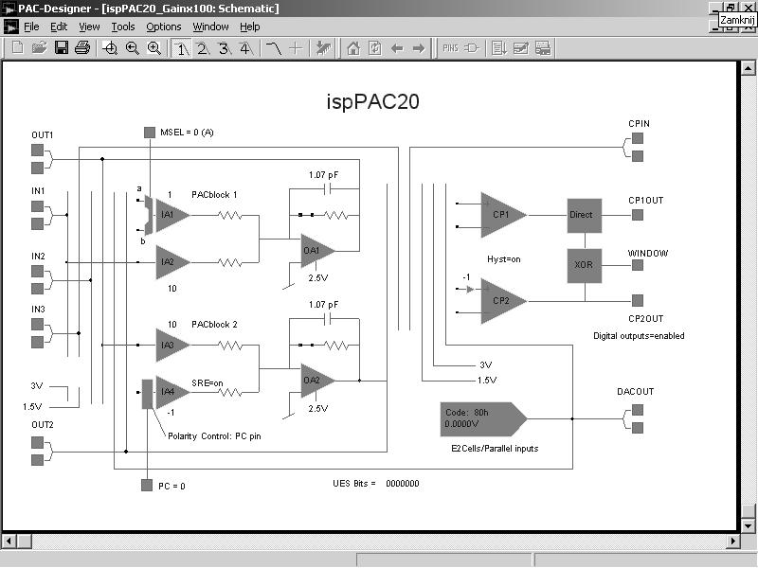Click the WINDOW pin square
This screenshot has width=758, height=568.
[638, 265]
